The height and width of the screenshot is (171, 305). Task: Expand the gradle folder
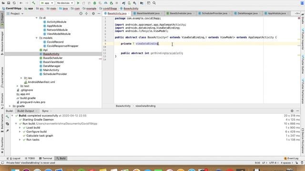pyautogui.click(x=10, y=106)
